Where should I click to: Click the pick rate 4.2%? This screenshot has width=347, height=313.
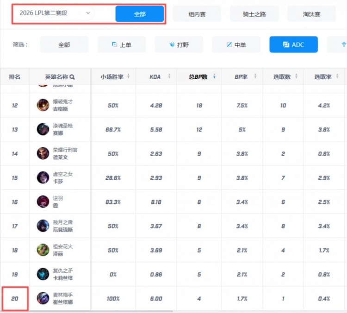324,106
